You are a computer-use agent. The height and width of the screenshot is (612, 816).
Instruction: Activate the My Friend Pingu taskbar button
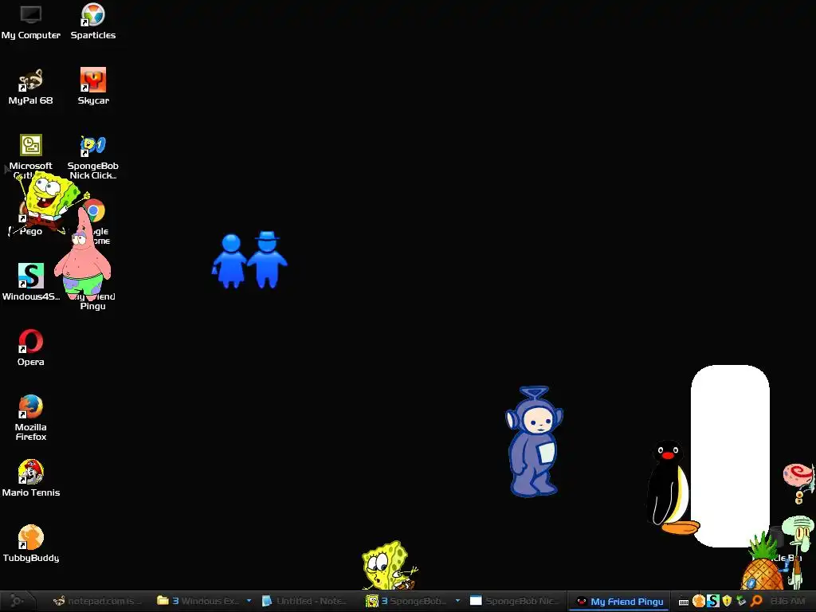619,602
